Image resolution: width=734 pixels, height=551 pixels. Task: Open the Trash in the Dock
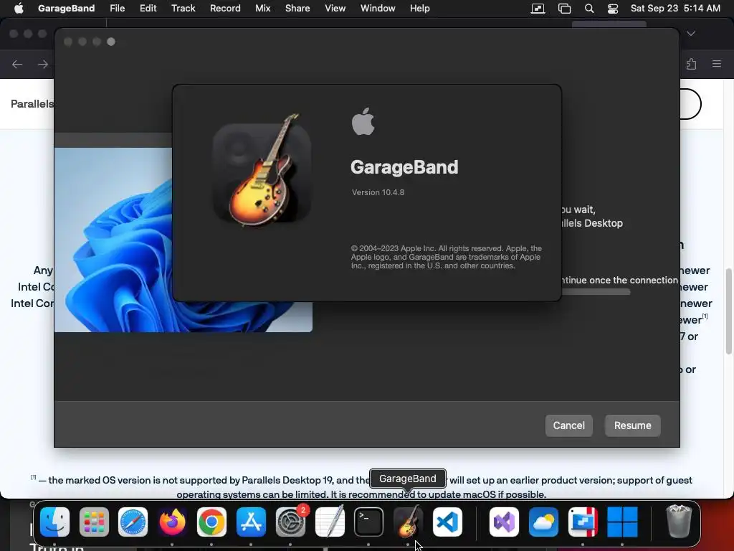pyautogui.click(x=679, y=521)
